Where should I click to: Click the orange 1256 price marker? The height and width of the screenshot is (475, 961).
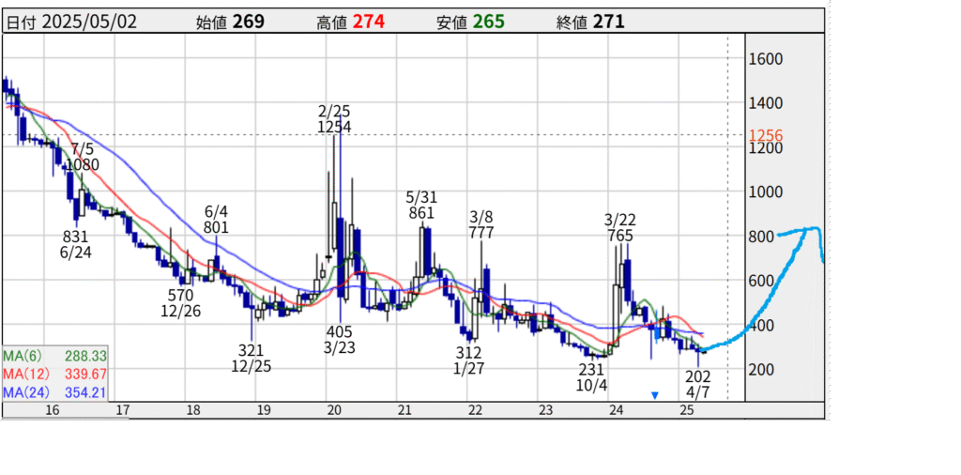765,135
